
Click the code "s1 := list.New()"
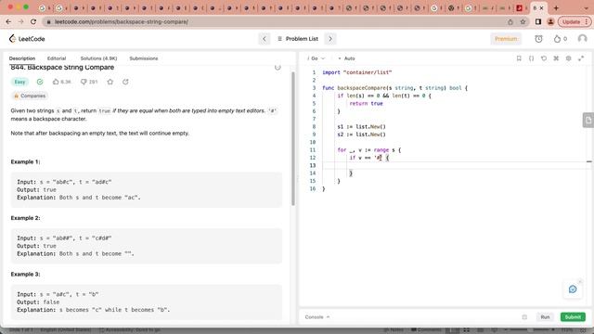(361, 127)
